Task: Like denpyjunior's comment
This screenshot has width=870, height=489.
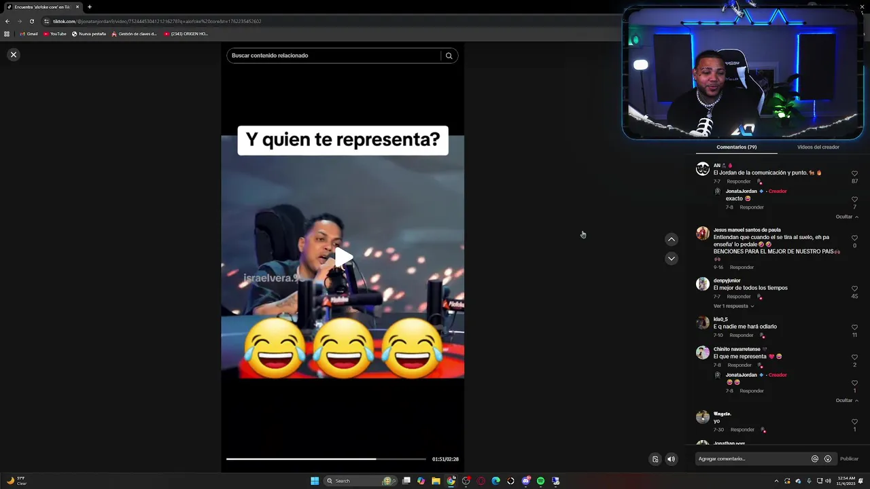Action: (x=854, y=289)
